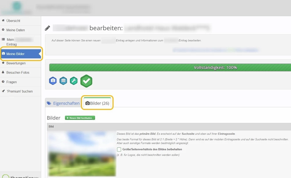Click the green checkmark completeness icon
The image size is (291, 178).
tap(86, 80)
